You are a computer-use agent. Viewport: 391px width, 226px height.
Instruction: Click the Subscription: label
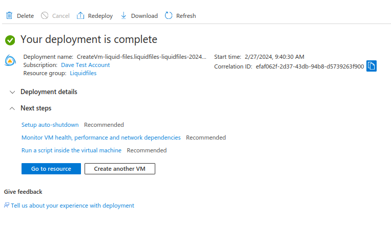pyautogui.click(x=40, y=65)
